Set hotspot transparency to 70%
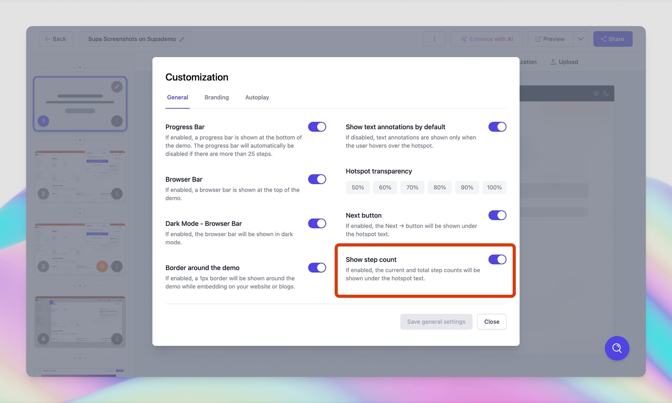672x403 pixels. pos(412,187)
